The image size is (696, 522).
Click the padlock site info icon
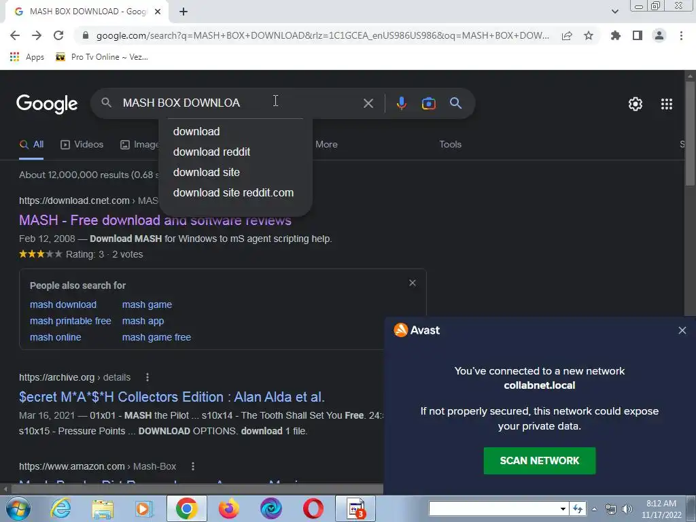[86, 35]
